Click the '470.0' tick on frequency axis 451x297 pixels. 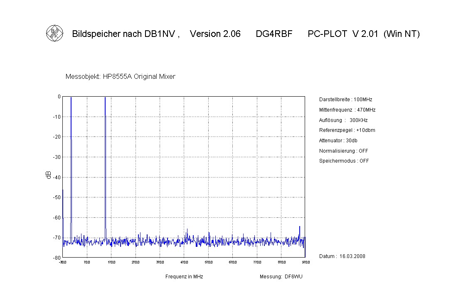[184, 262]
